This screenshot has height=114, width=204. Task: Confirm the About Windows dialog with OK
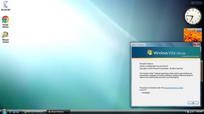click(x=193, y=103)
